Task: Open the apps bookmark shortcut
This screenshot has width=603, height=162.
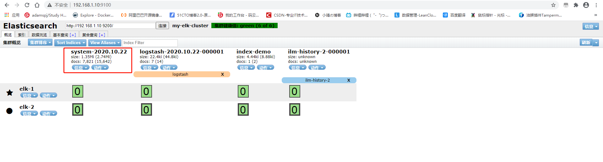Action: click(12, 15)
